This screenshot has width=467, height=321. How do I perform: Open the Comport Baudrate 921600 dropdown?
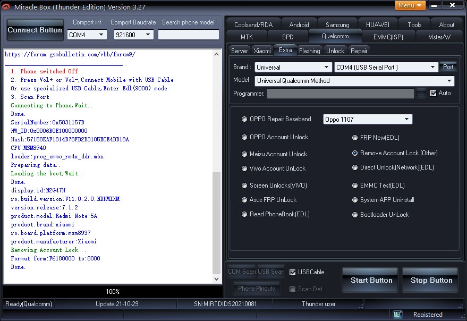[134, 35]
